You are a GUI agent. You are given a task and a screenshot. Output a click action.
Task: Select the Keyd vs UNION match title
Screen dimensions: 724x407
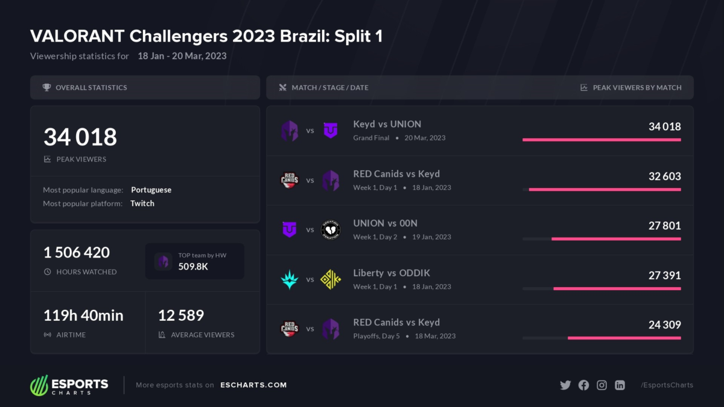[x=387, y=124]
